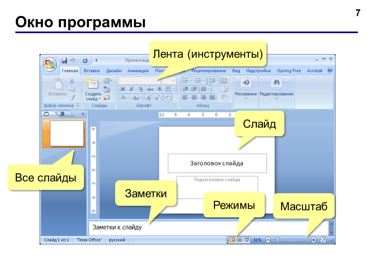Screen dimensions: 370x278
Task: Open PowerPoint help question mark
Action: click(x=330, y=70)
